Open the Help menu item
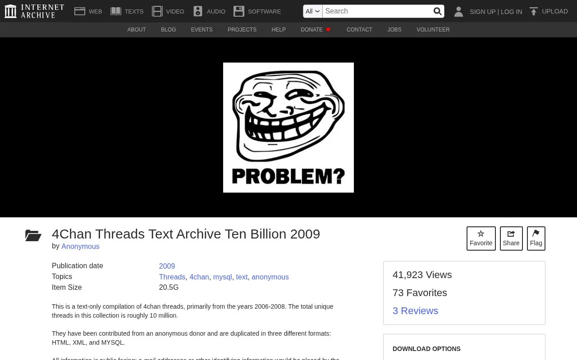The image size is (577, 360). [x=279, y=30]
